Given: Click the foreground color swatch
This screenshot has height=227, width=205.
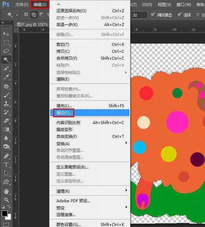Looking at the screenshot, I should [x=4, y=213].
